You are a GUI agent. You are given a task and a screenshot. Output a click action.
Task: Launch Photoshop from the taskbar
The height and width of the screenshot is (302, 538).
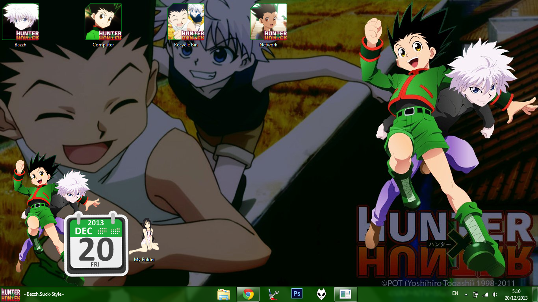[297, 294]
